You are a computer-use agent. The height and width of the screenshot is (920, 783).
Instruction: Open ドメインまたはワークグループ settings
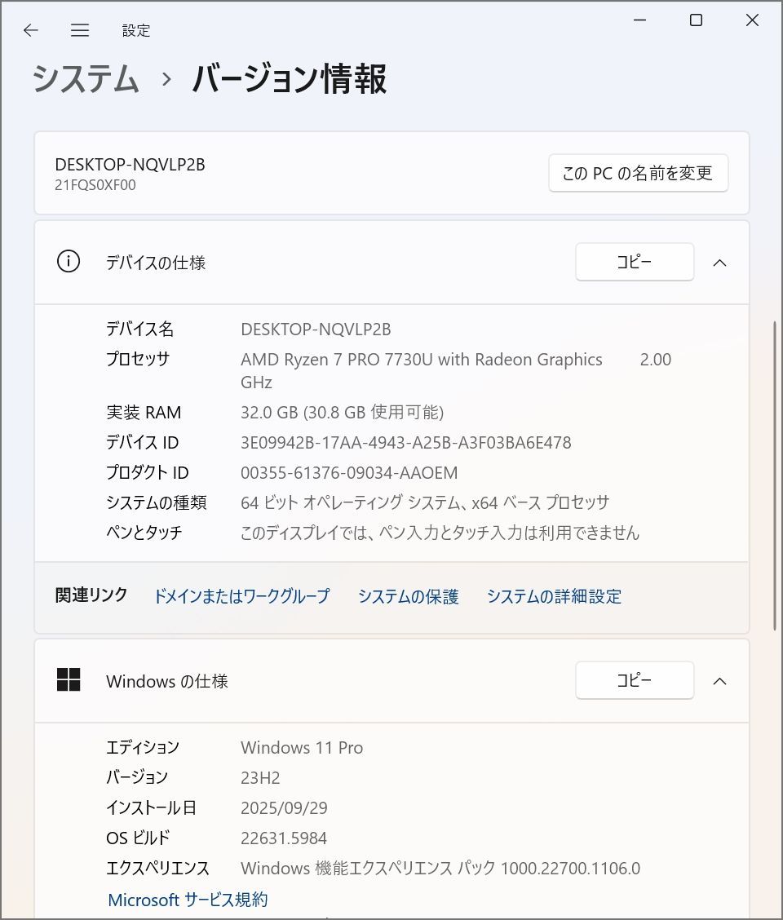241,596
